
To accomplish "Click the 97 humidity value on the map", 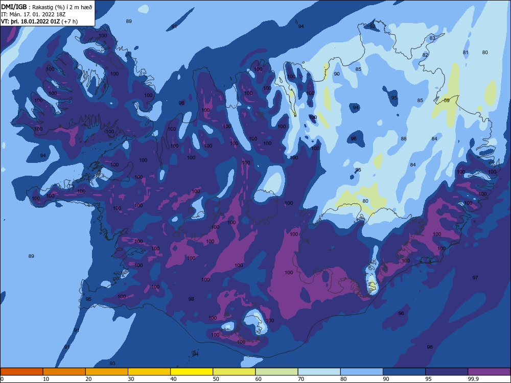I will [475, 277].
